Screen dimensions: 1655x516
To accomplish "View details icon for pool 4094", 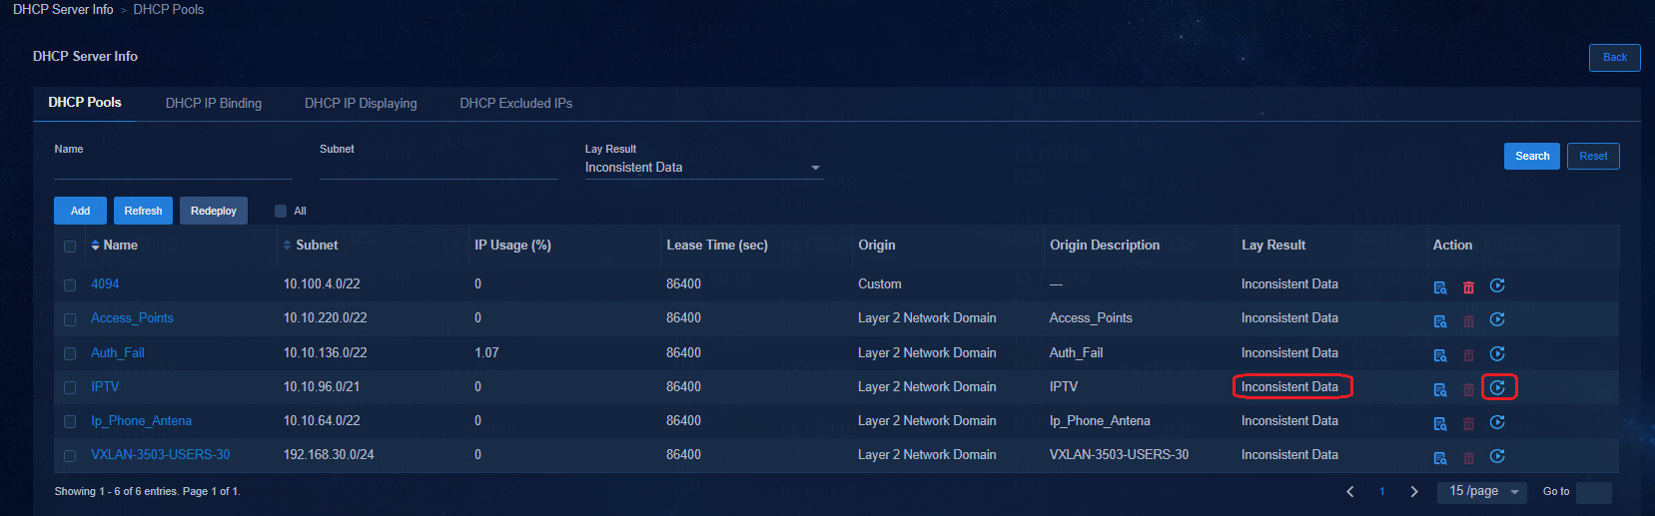I will [1440, 287].
